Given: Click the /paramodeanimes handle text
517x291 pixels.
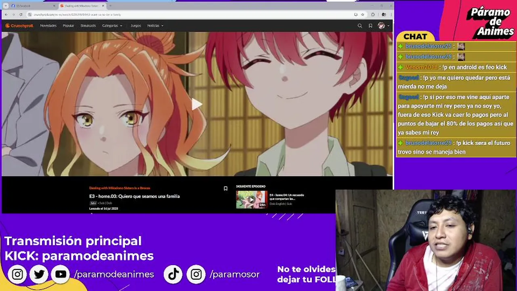Looking at the screenshot, I should [114, 274].
